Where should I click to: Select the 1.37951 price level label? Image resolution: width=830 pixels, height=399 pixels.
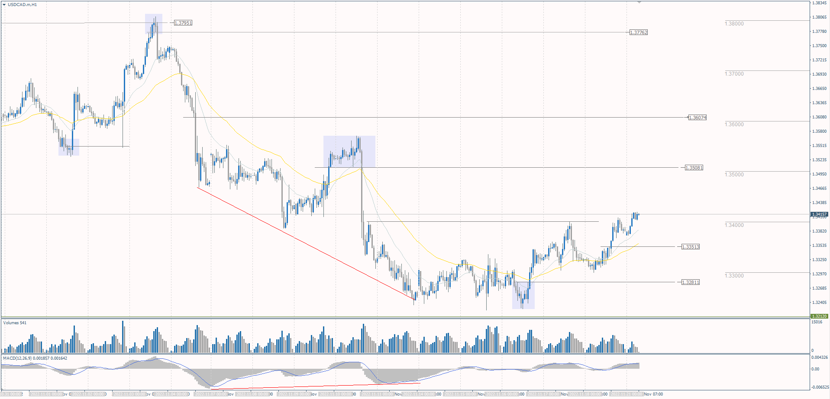[183, 23]
